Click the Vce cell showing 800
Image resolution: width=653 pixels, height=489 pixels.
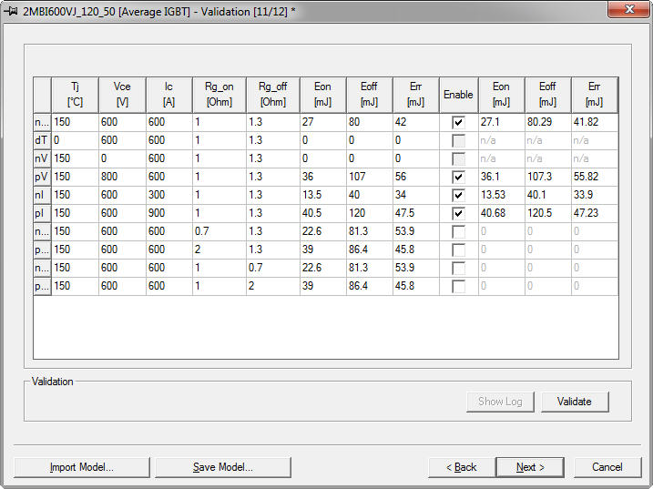pyautogui.click(x=121, y=177)
